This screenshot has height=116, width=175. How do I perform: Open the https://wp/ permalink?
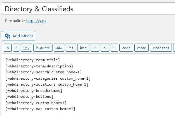(x=36, y=21)
